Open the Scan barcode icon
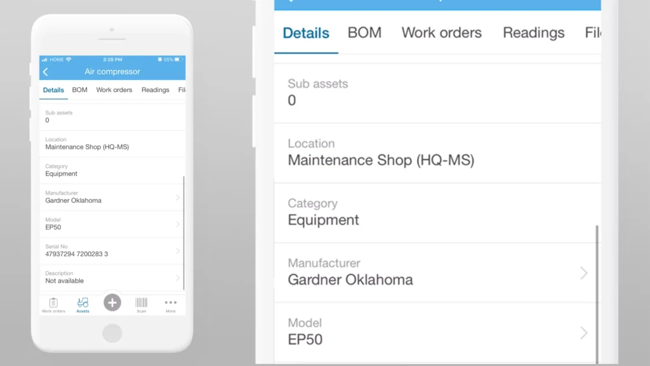650x366 pixels. (x=142, y=304)
